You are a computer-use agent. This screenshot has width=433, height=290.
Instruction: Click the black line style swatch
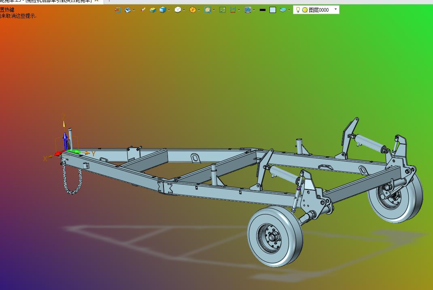click(263, 10)
